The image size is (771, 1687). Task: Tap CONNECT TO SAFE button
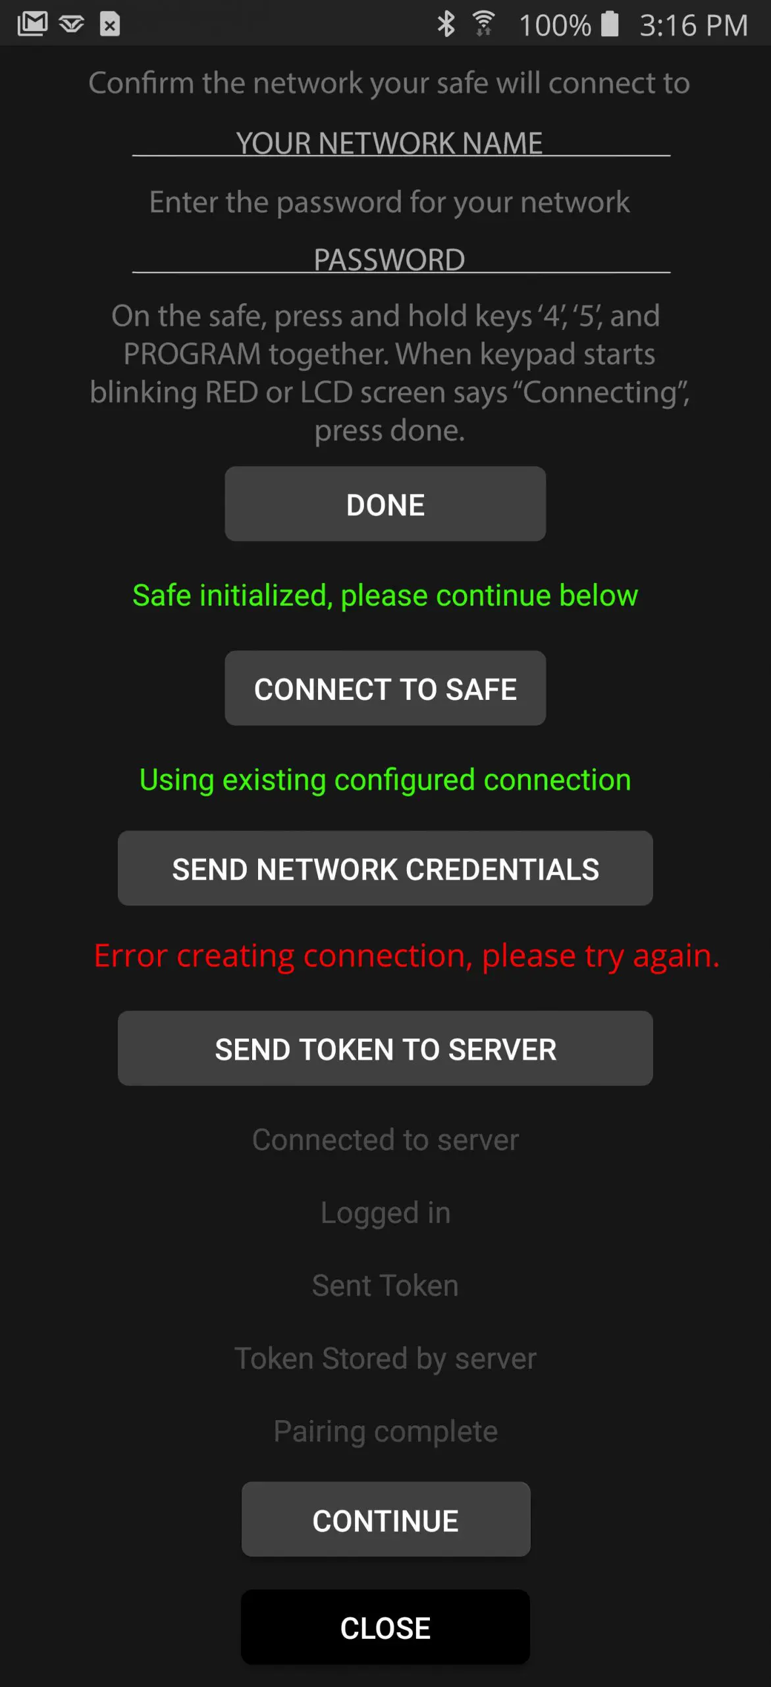(385, 689)
